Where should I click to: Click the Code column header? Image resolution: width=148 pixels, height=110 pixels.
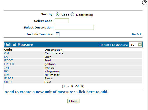(x=8, y=49)
